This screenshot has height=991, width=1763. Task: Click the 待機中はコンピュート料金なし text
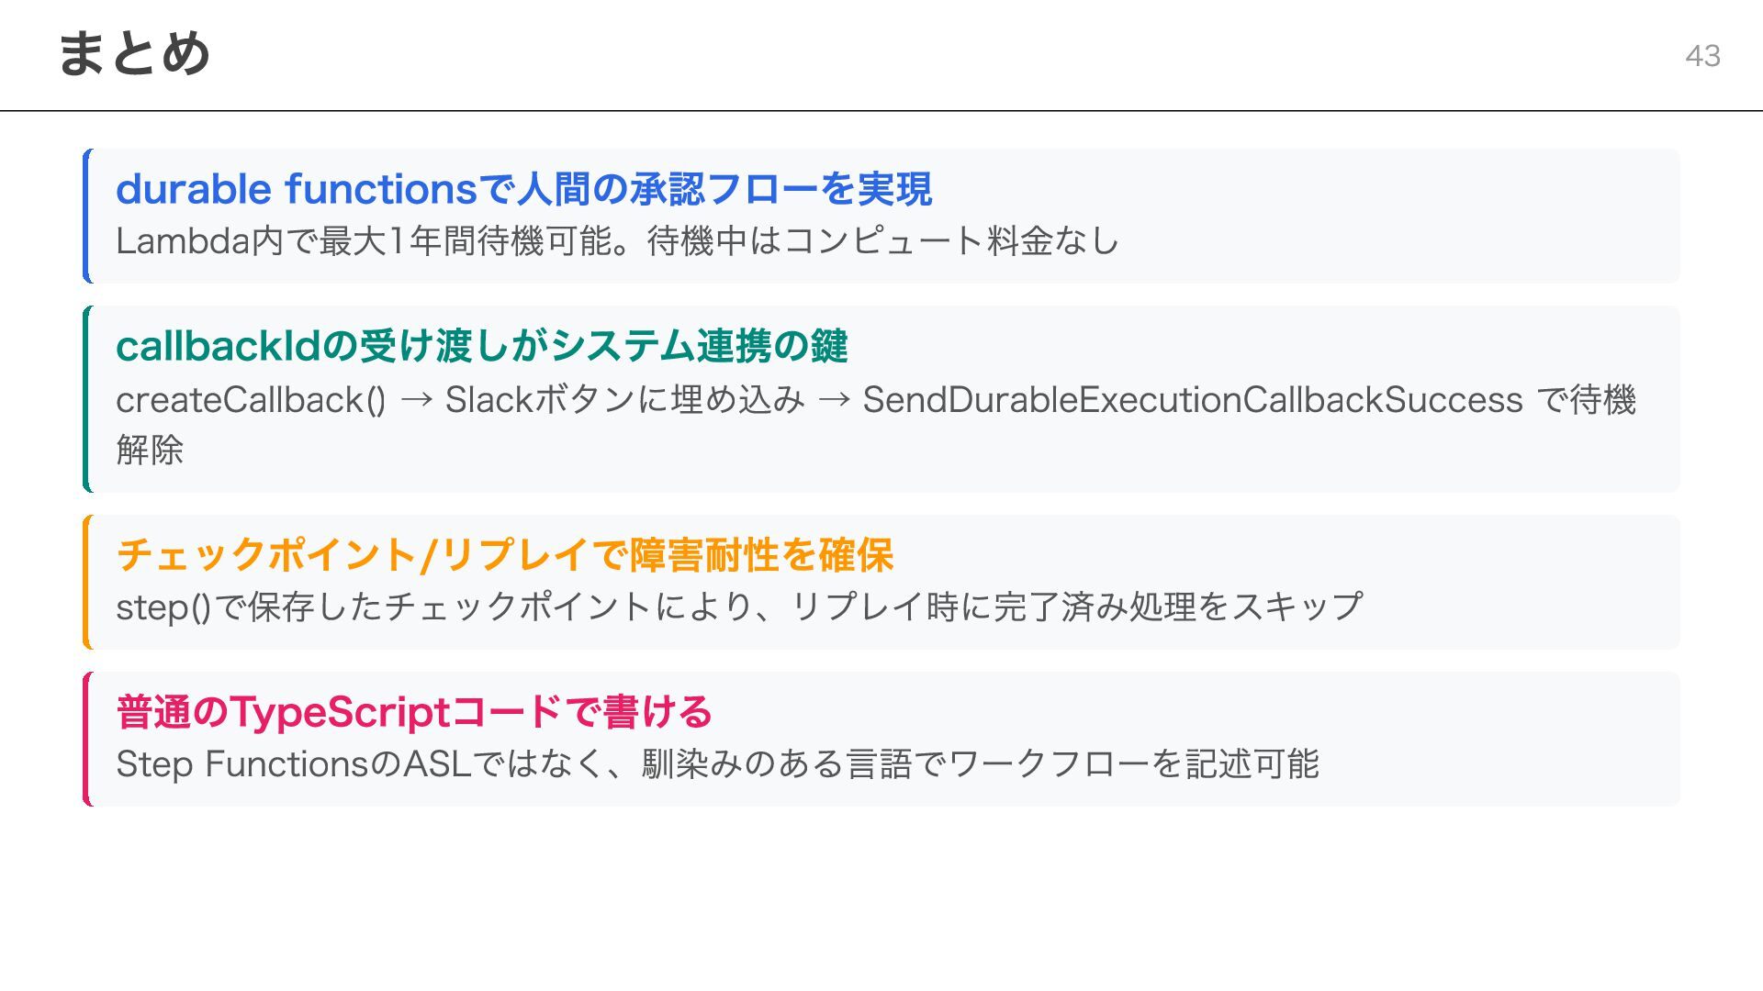[882, 241]
